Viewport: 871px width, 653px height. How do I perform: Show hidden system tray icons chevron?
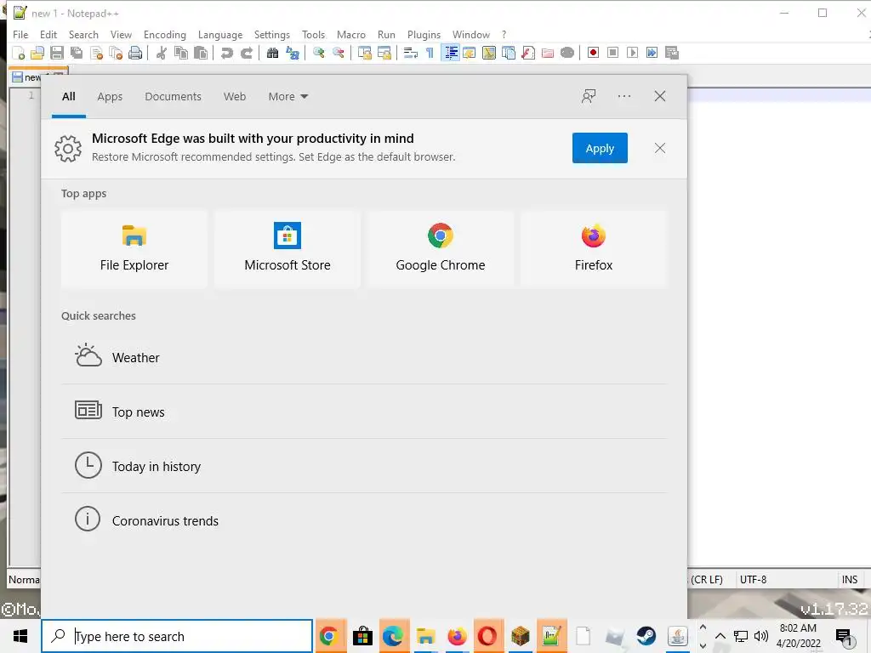tap(720, 636)
